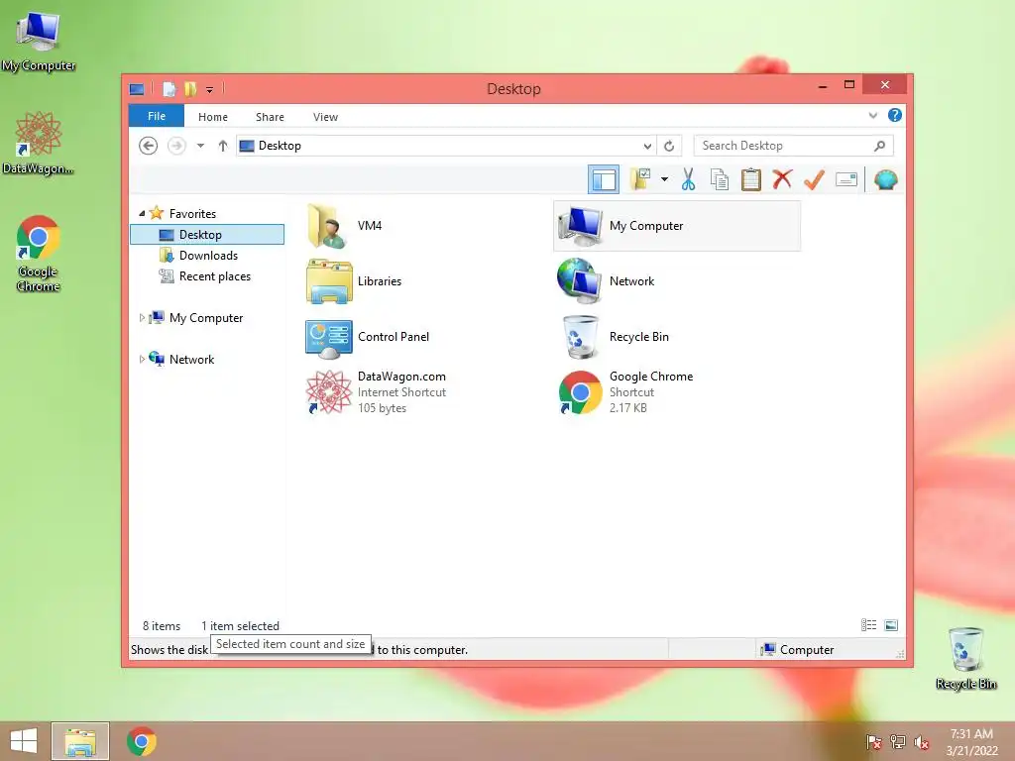
Task: Click the folder options toolbar icon
Action: click(x=640, y=179)
